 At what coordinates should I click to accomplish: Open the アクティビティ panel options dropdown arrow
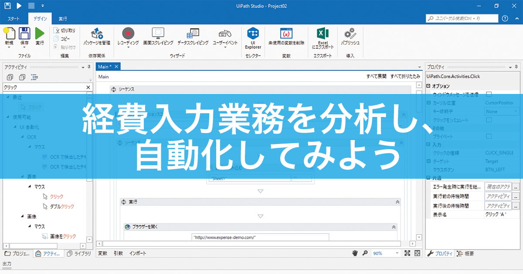click(x=83, y=67)
